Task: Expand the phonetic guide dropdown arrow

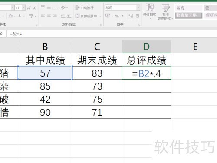Action: click(36, 16)
